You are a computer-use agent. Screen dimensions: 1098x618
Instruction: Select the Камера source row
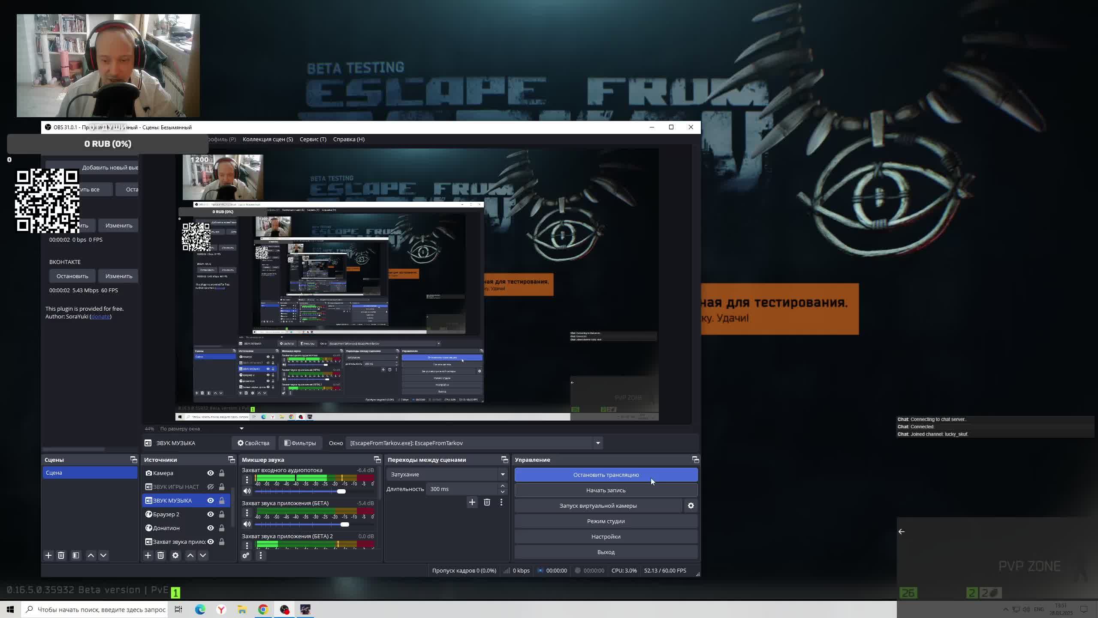pos(187,473)
